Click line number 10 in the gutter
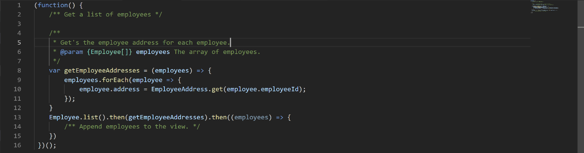 pyautogui.click(x=17, y=89)
